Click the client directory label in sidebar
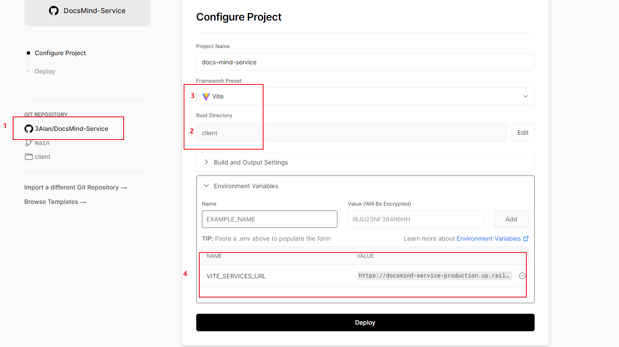Screen dimensions: 619x347 point(43,157)
